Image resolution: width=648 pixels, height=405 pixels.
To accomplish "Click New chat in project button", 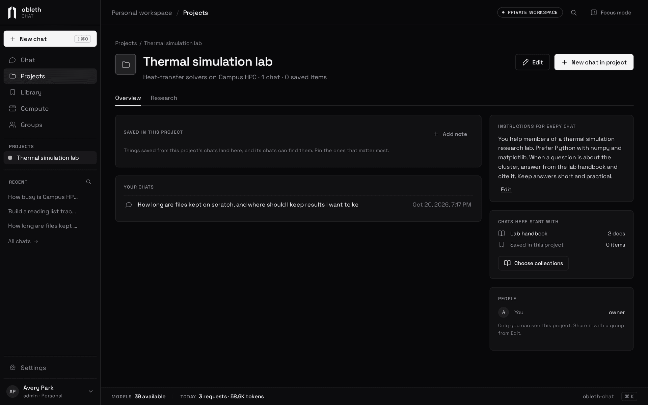I will pyautogui.click(x=594, y=62).
